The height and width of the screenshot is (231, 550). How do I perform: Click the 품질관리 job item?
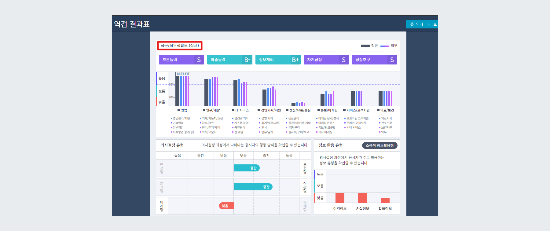[239, 127]
